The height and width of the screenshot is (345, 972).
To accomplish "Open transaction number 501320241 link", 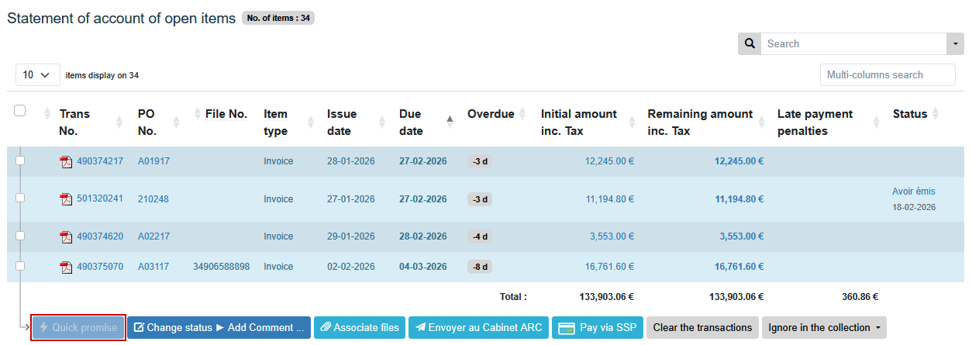I will tap(100, 199).
